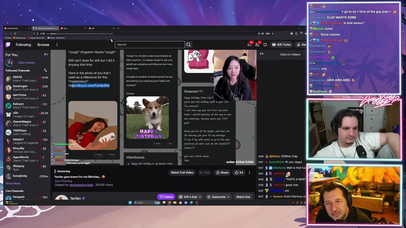The height and width of the screenshot is (228, 406).
Task: Close the r/LivestreamFail tab
Action: click(x=29, y=28)
